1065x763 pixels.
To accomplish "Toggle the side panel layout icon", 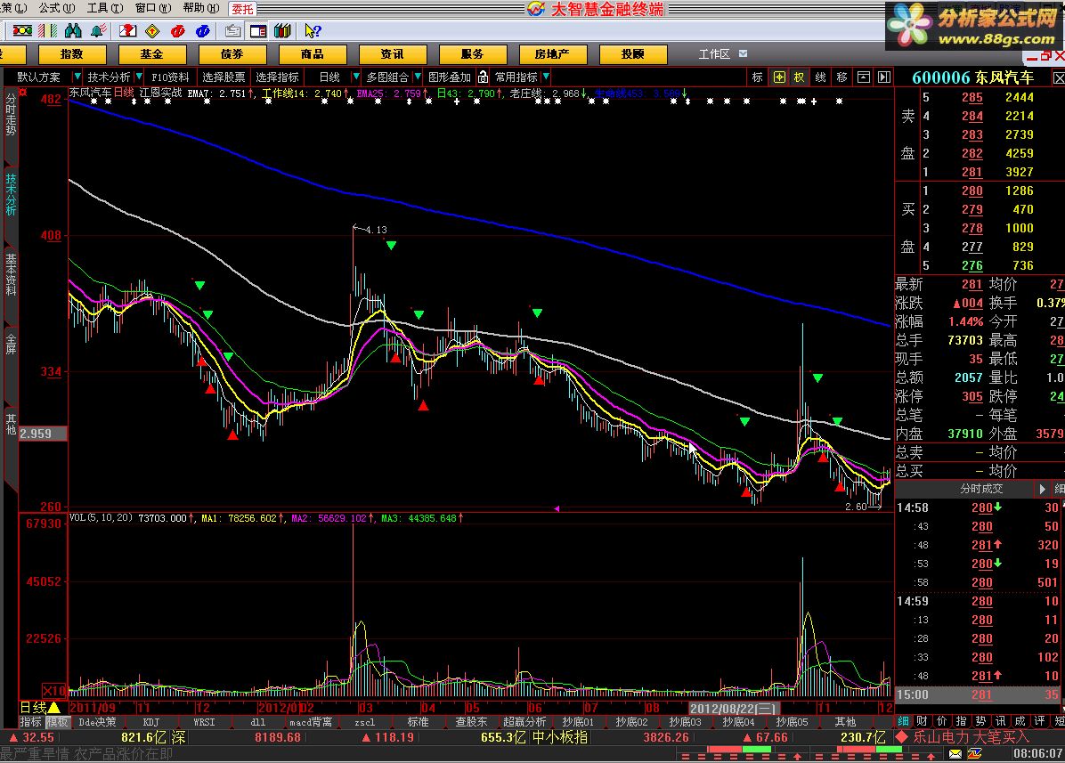I will [258, 30].
